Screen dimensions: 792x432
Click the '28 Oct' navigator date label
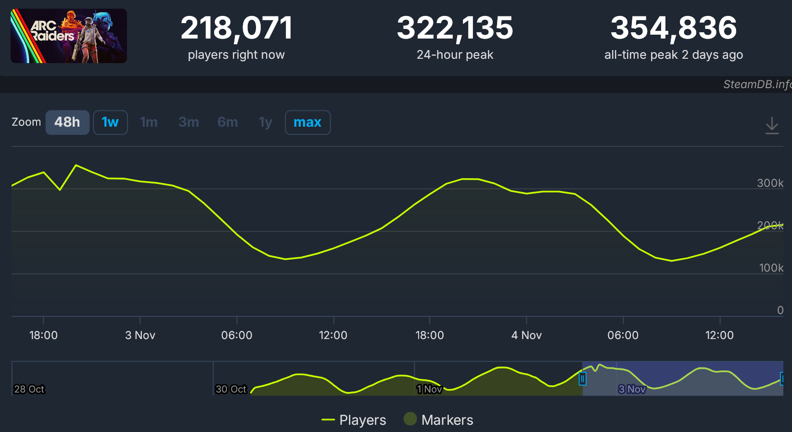[x=29, y=389]
